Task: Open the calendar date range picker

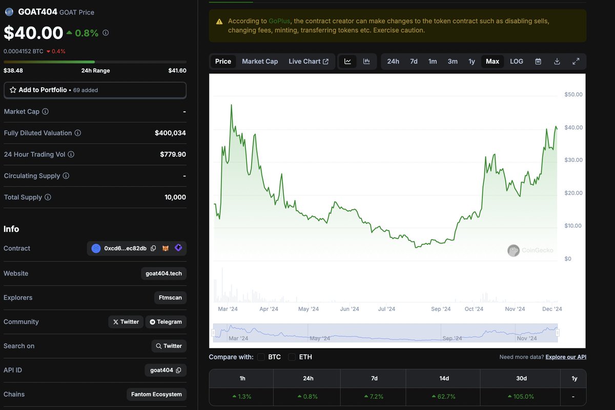Action: [538, 61]
